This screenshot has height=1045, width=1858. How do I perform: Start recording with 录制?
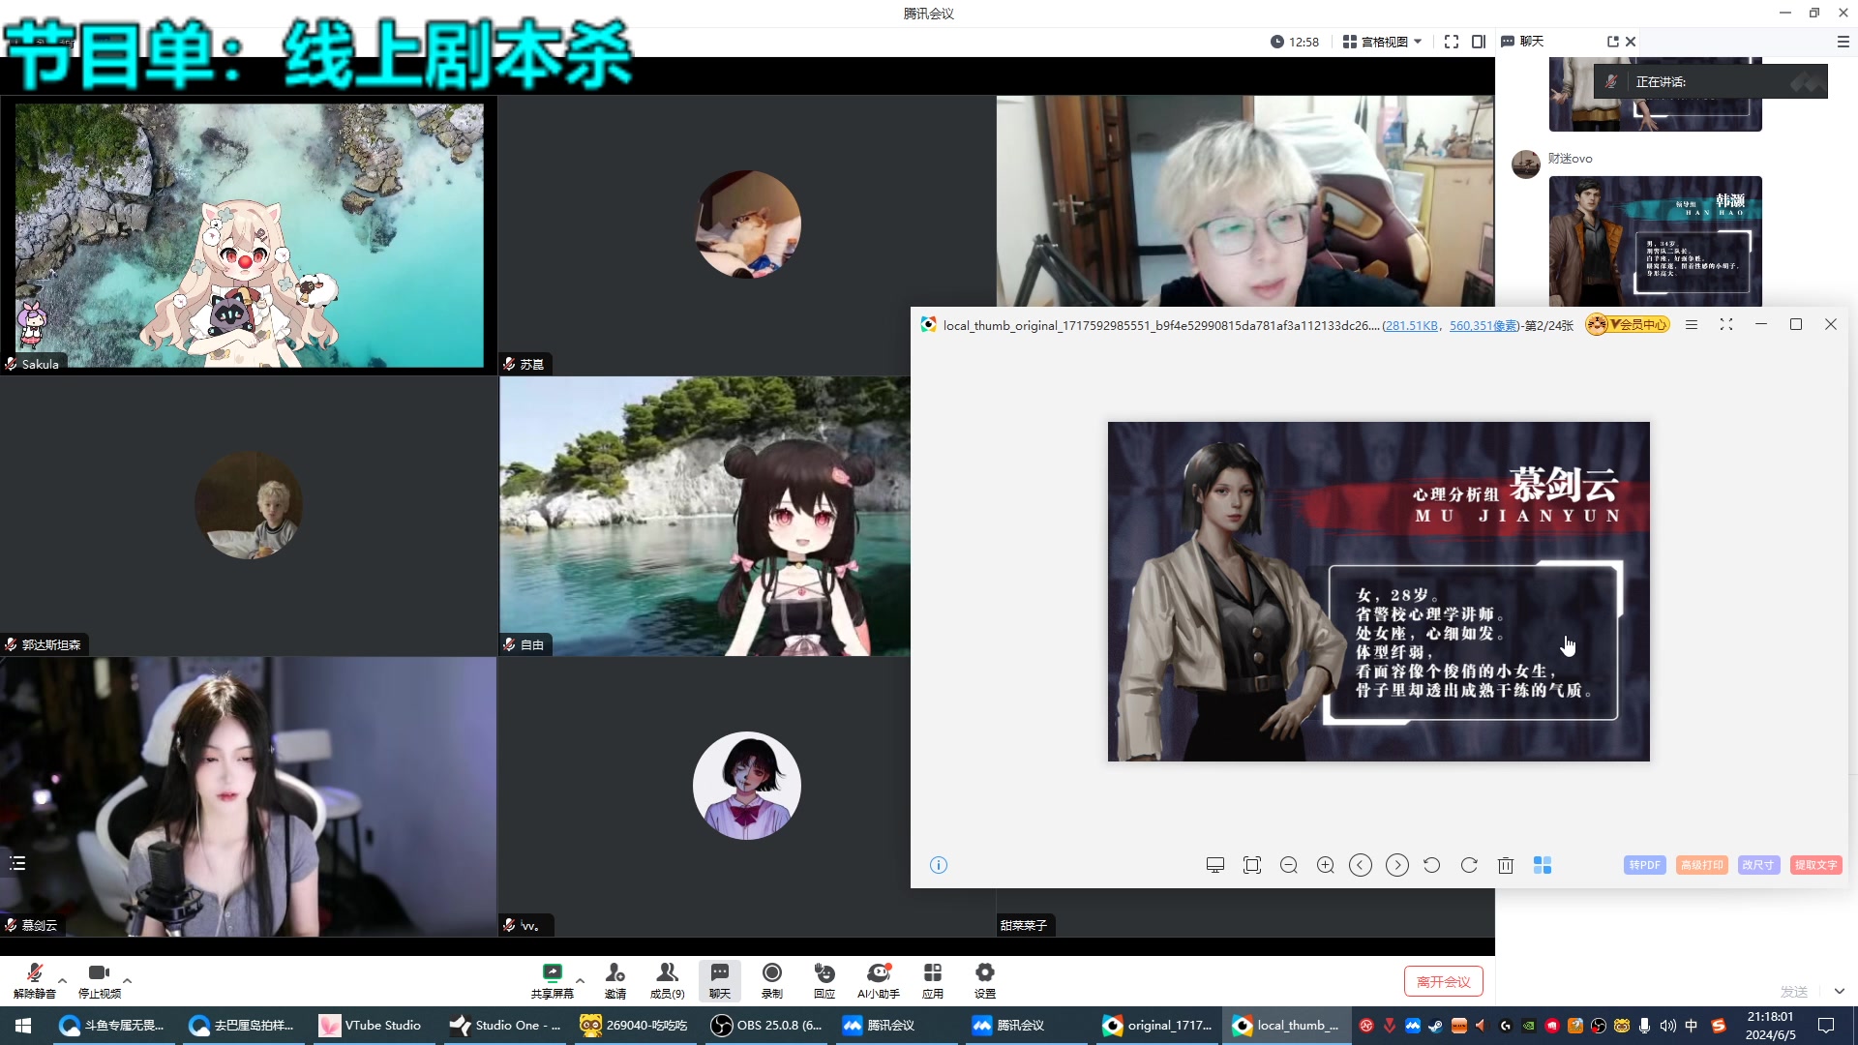(771, 980)
